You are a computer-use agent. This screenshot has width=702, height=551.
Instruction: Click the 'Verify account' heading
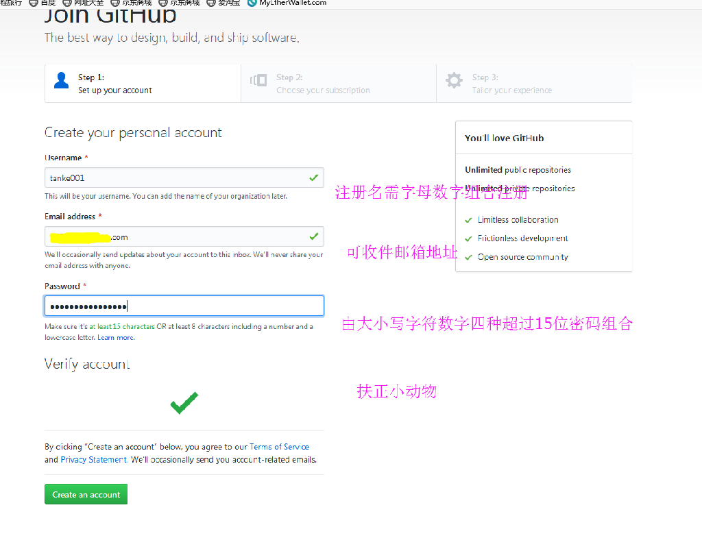tap(87, 365)
